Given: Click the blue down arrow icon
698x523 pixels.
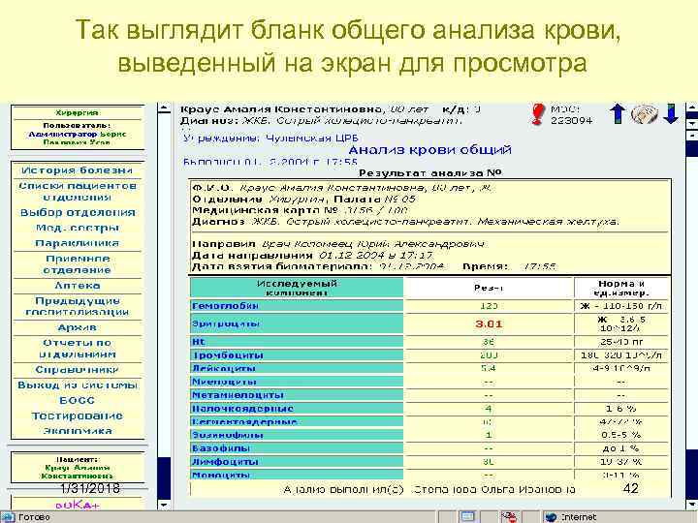Looking at the screenshot, I should point(671,114).
